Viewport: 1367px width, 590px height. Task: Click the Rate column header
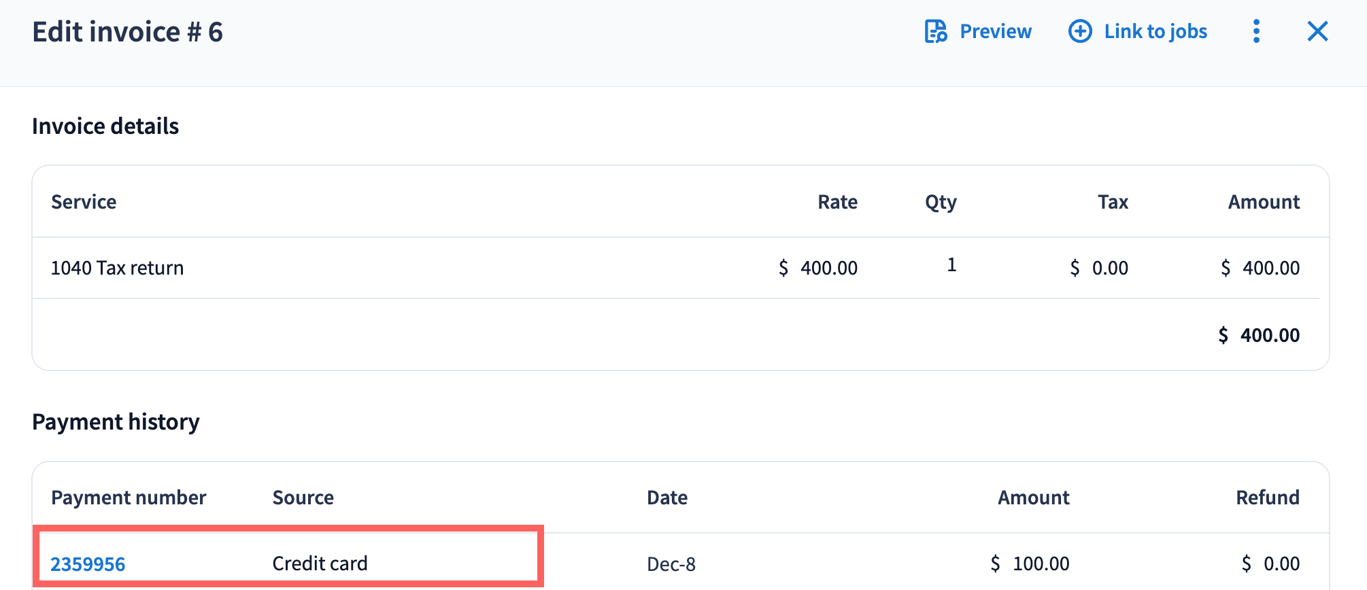pos(837,202)
